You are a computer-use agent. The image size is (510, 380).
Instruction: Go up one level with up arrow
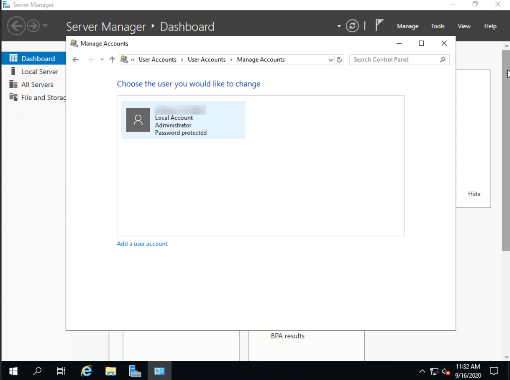pos(112,60)
